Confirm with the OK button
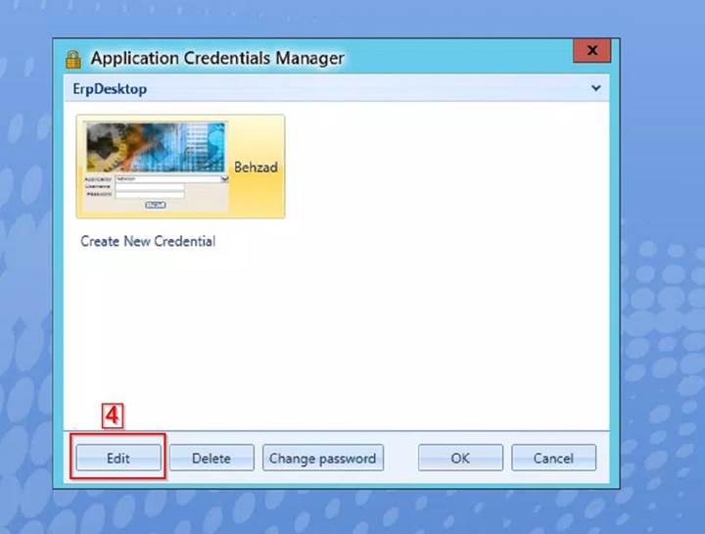The width and height of the screenshot is (705, 534). point(460,458)
